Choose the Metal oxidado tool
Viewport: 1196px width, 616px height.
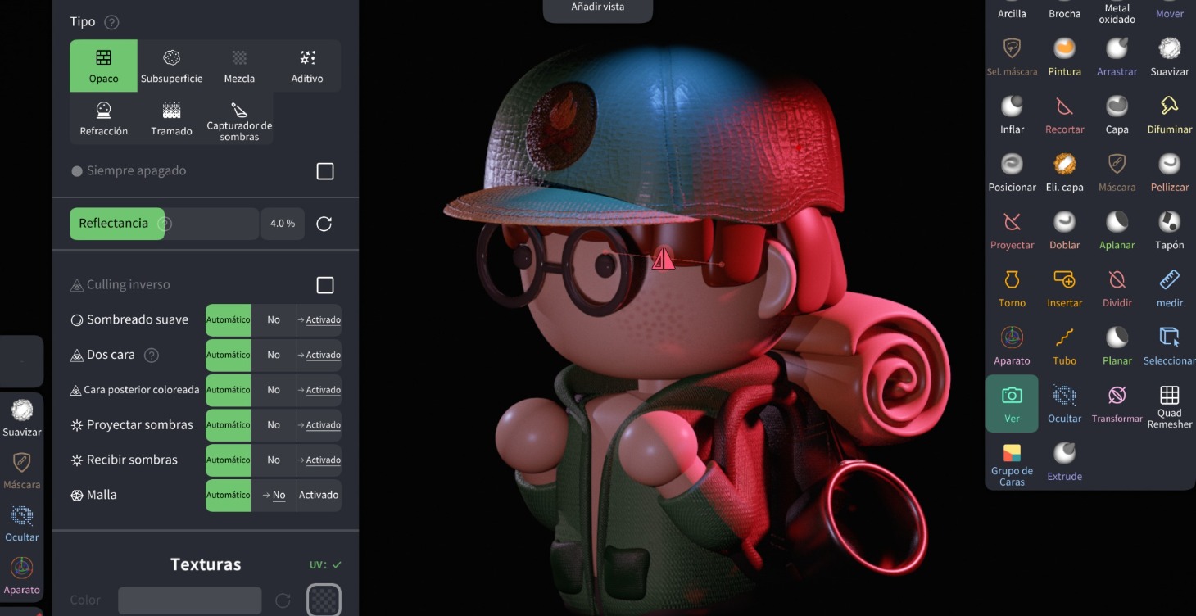pyautogui.click(x=1117, y=12)
